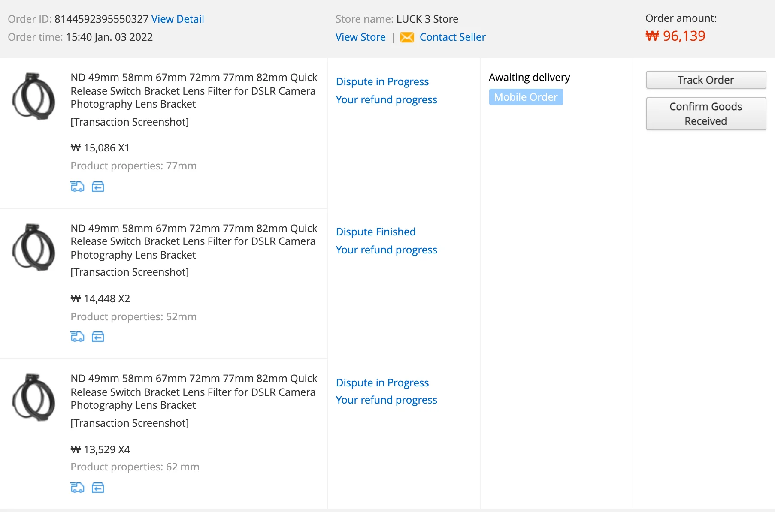Click the Contact Seller link
This screenshot has width=775, height=512.
pos(452,37)
